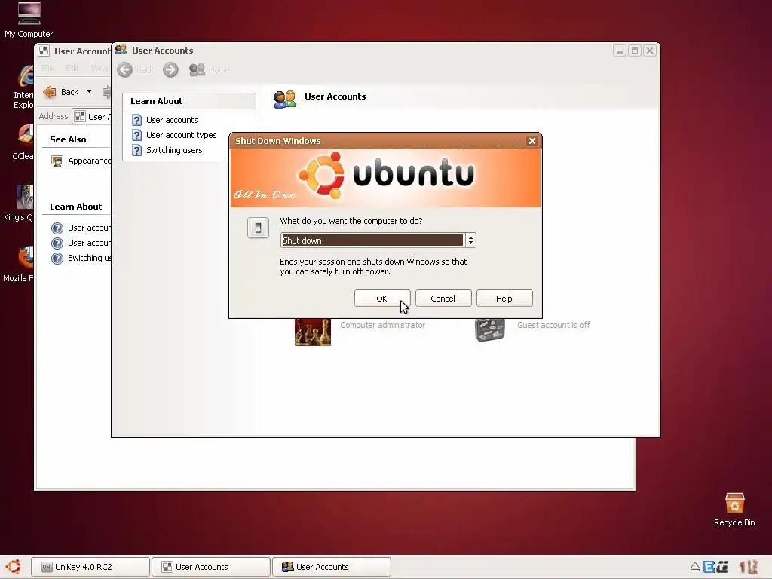
Task: Click the User Accounts people icon in header
Action: click(x=284, y=99)
